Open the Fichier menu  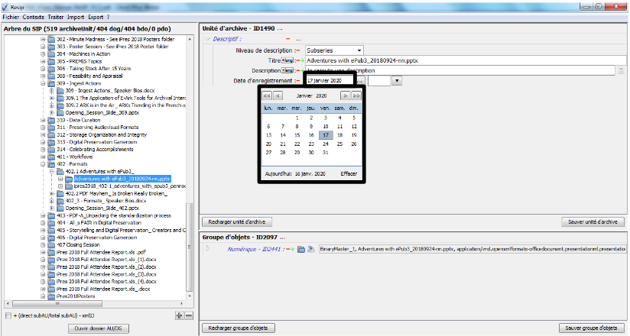click(11, 16)
